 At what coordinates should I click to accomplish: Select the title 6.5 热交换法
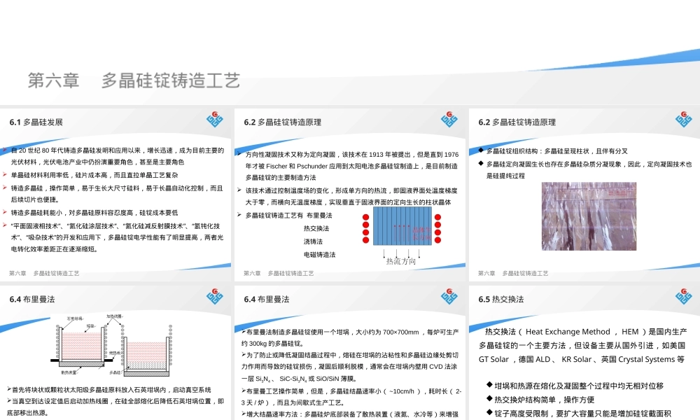pos(501,300)
